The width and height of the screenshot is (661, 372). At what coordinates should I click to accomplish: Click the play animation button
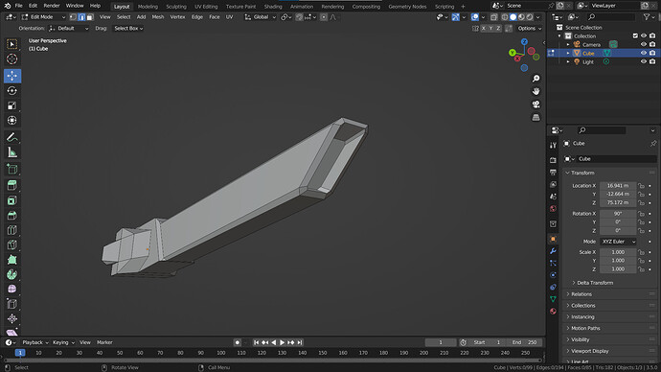(x=282, y=342)
